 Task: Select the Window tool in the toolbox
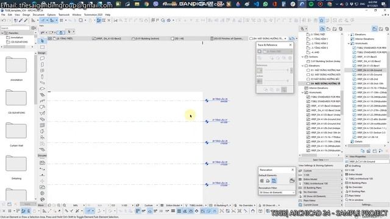click(42, 71)
